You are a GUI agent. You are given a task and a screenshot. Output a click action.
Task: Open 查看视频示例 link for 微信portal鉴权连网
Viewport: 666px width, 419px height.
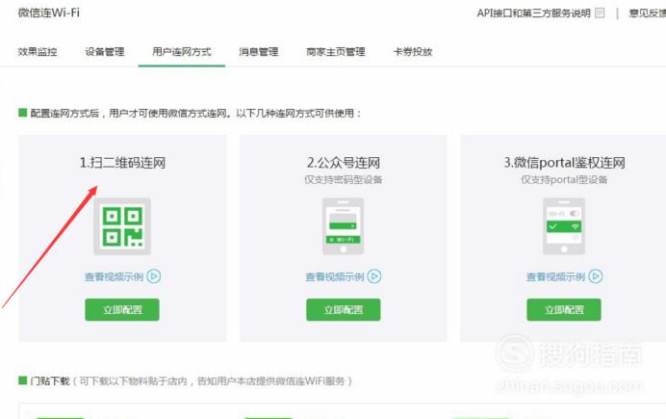pyautogui.click(x=555, y=276)
